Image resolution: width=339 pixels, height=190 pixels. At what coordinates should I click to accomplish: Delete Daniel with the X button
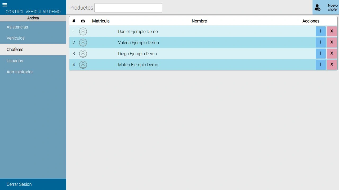coord(332,31)
